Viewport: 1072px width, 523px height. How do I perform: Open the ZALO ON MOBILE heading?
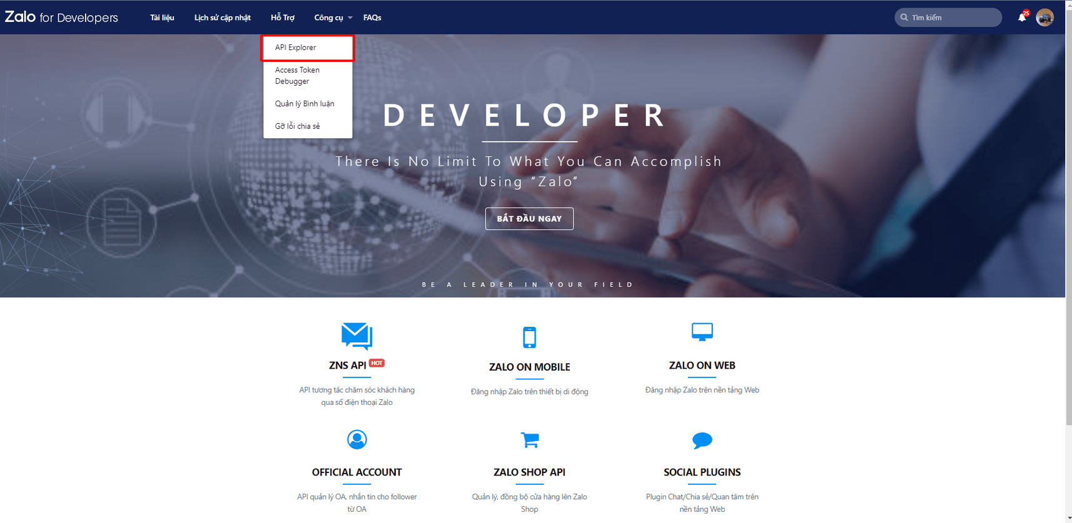529,367
